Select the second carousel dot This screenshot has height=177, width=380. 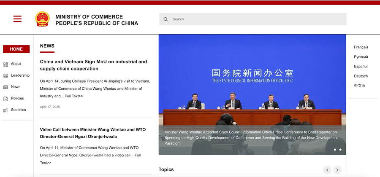tap(340, 150)
